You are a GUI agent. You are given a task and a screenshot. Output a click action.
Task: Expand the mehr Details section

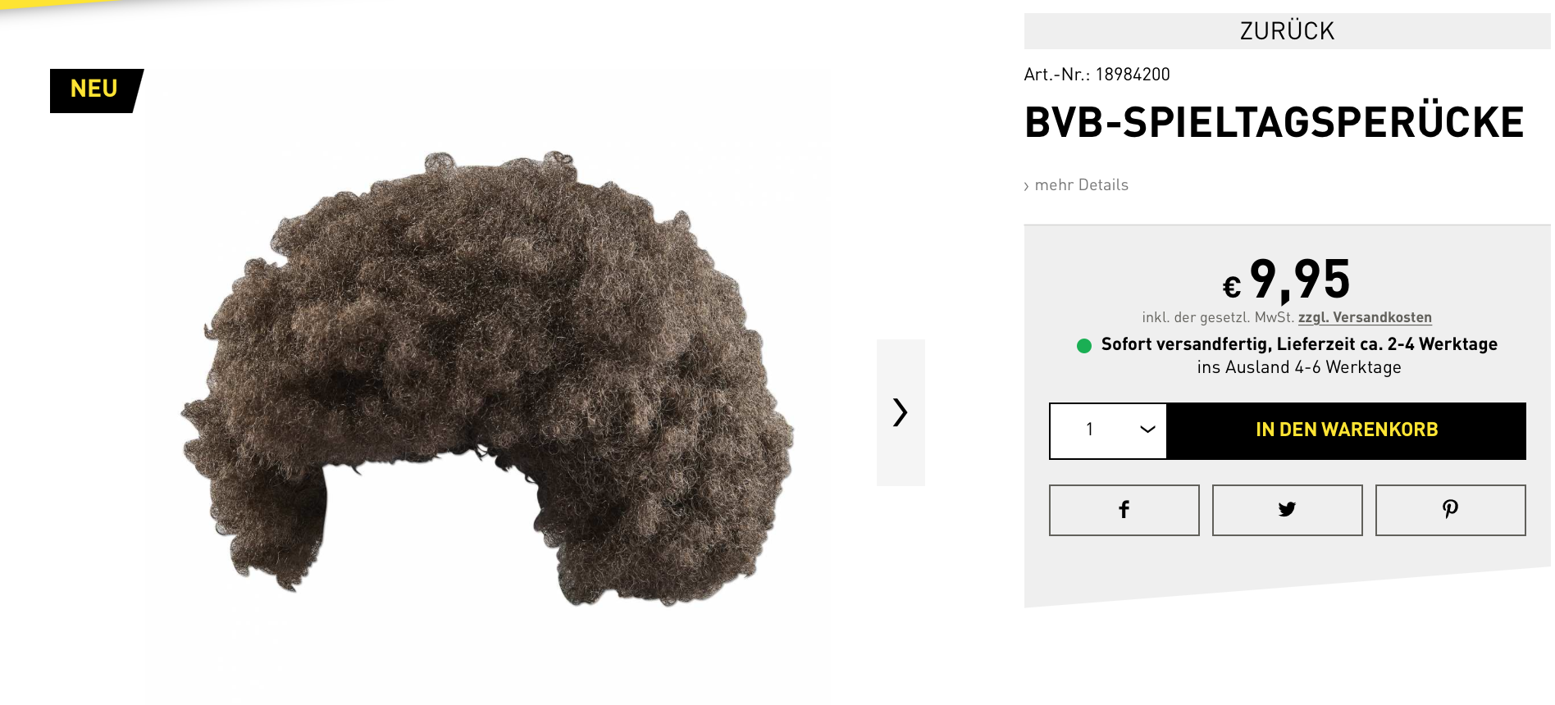1076,185
